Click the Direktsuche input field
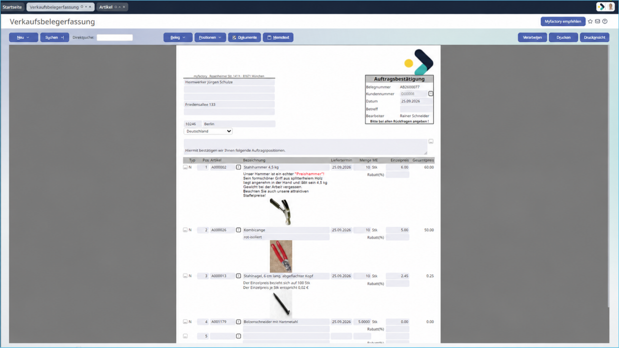 click(115, 37)
